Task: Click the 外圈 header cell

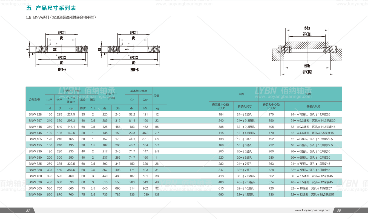Action: click(308, 94)
